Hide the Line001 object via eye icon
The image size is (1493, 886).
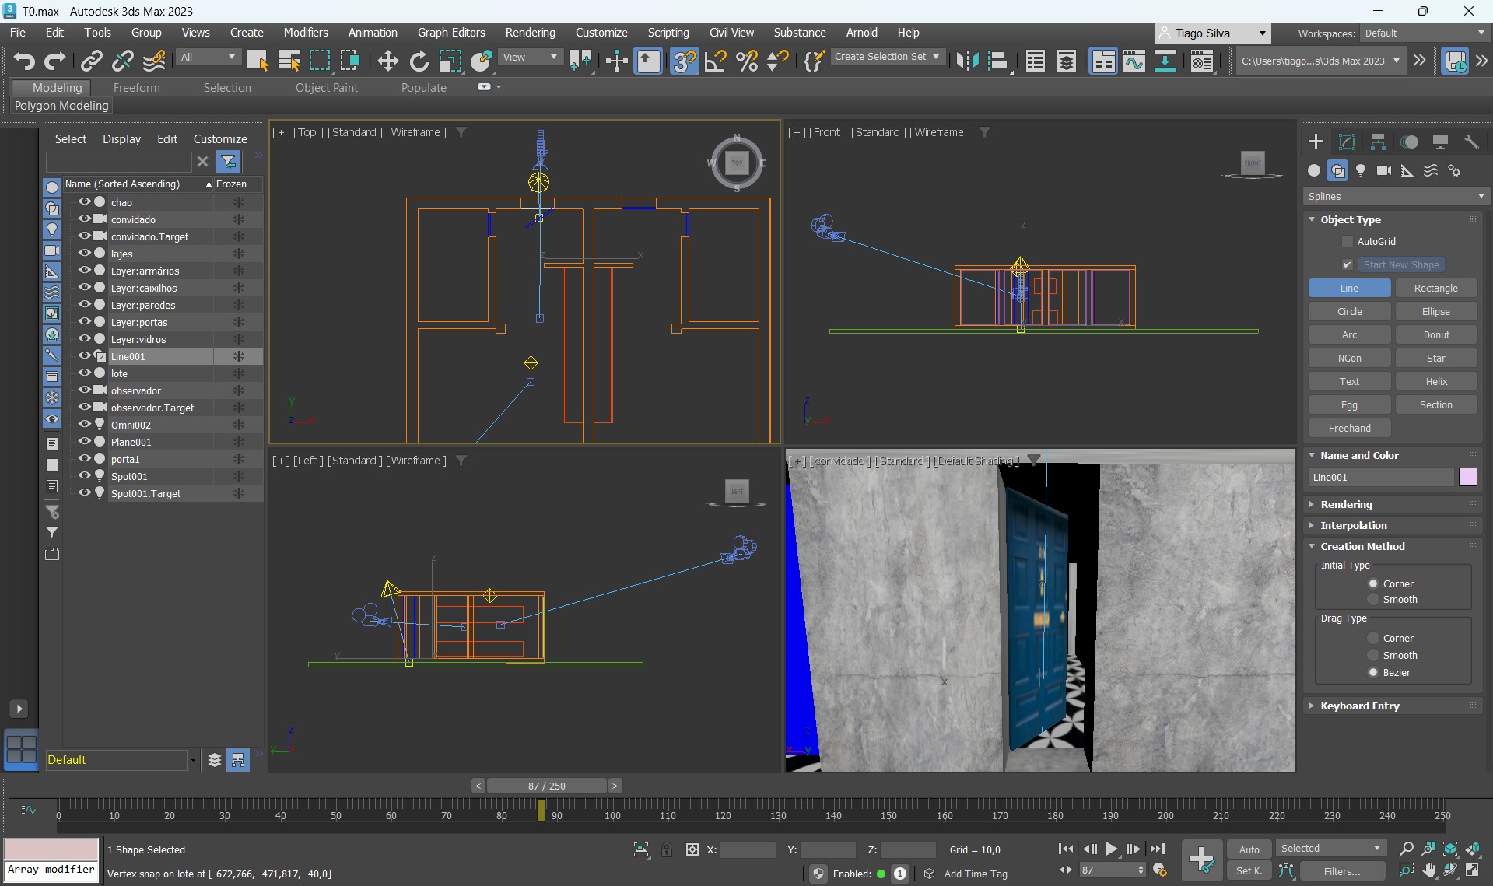[x=84, y=356]
